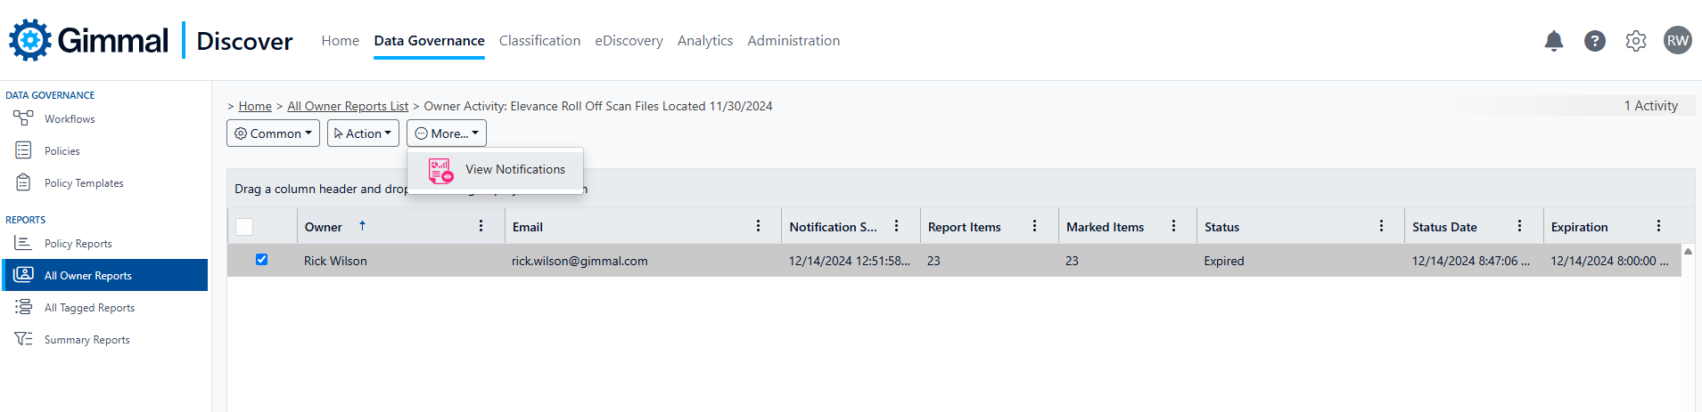
Task: Click the Gimmal gear logo
Action: [x=30, y=40]
